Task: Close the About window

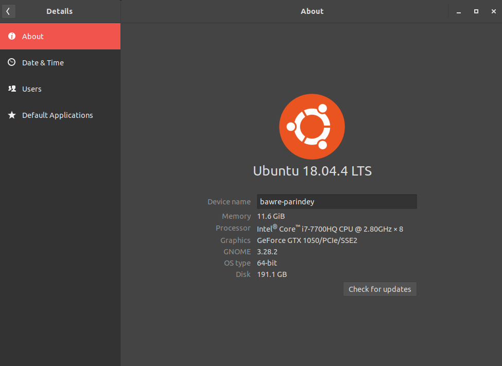Action: coord(494,11)
